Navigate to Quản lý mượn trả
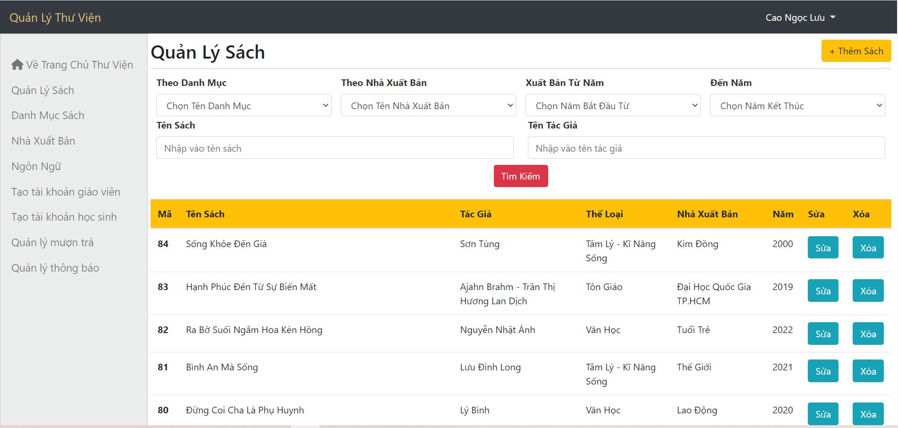 click(53, 242)
